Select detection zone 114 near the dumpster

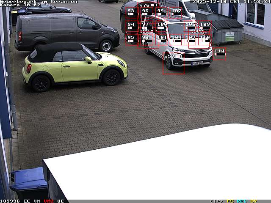click(219, 53)
